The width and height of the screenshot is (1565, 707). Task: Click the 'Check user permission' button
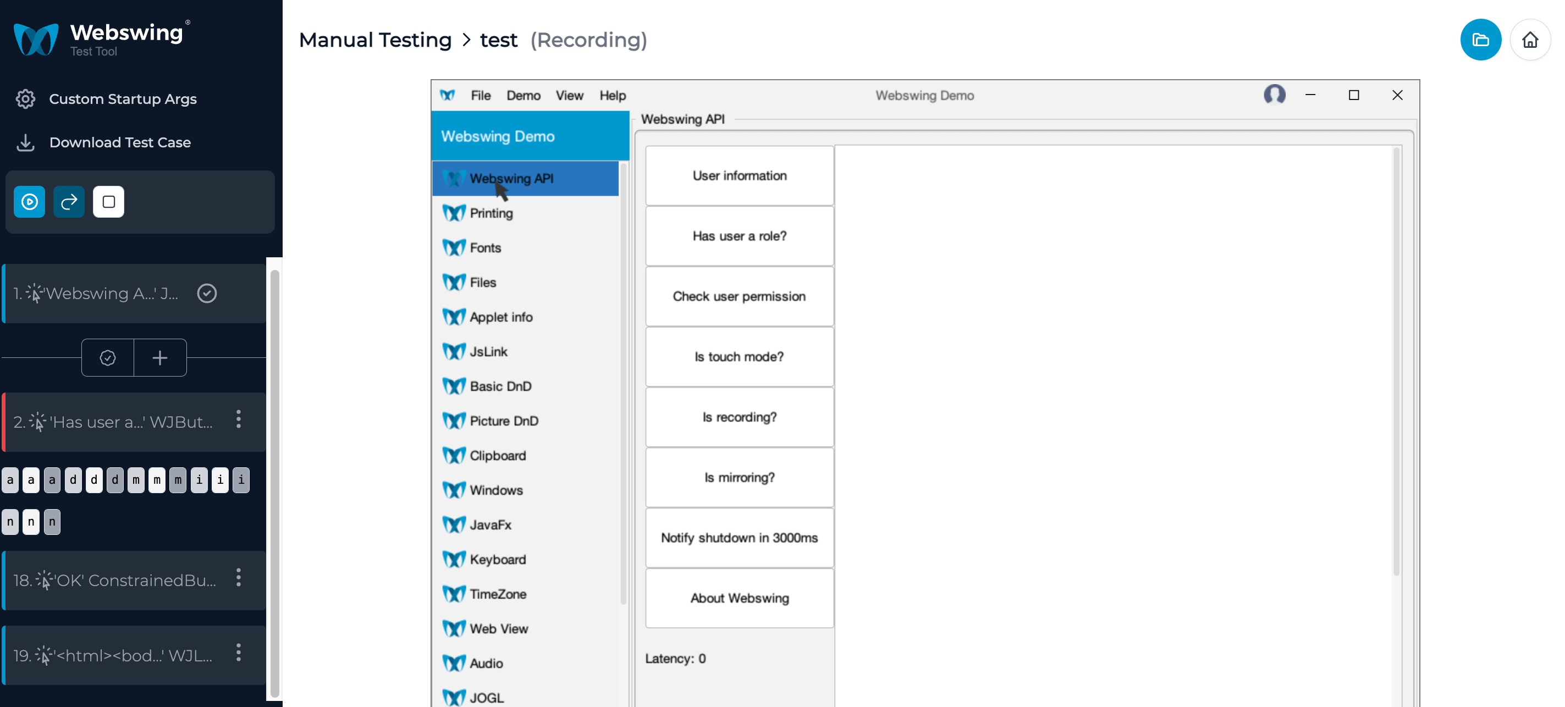coord(739,296)
